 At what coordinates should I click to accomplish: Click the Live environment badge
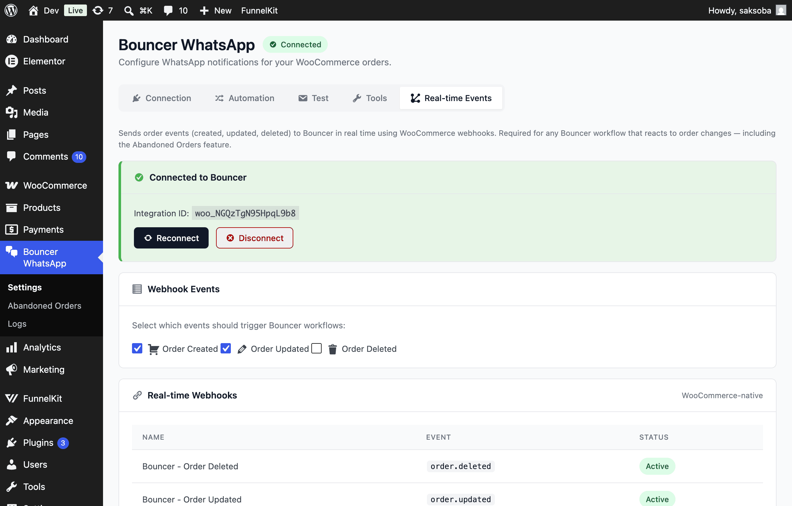(x=75, y=11)
